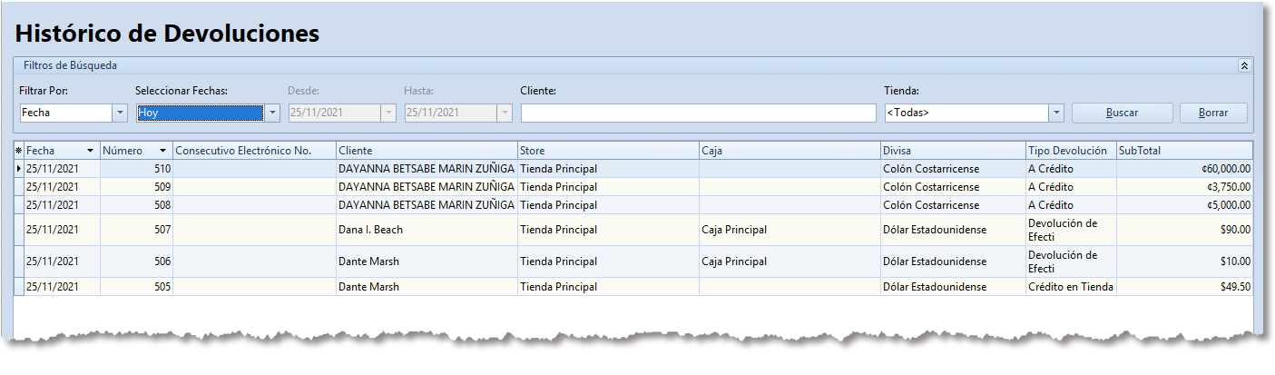Sort by the Cliente column header
Image resolution: width=1275 pixels, height=375 pixels.
(x=427, y=150)
